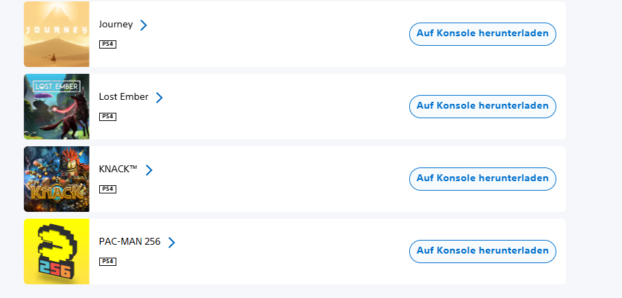This screenshot has width=622, height=298.
Task: Click the chevron arrow beside Lost Ember
Action: pos(159,98)
